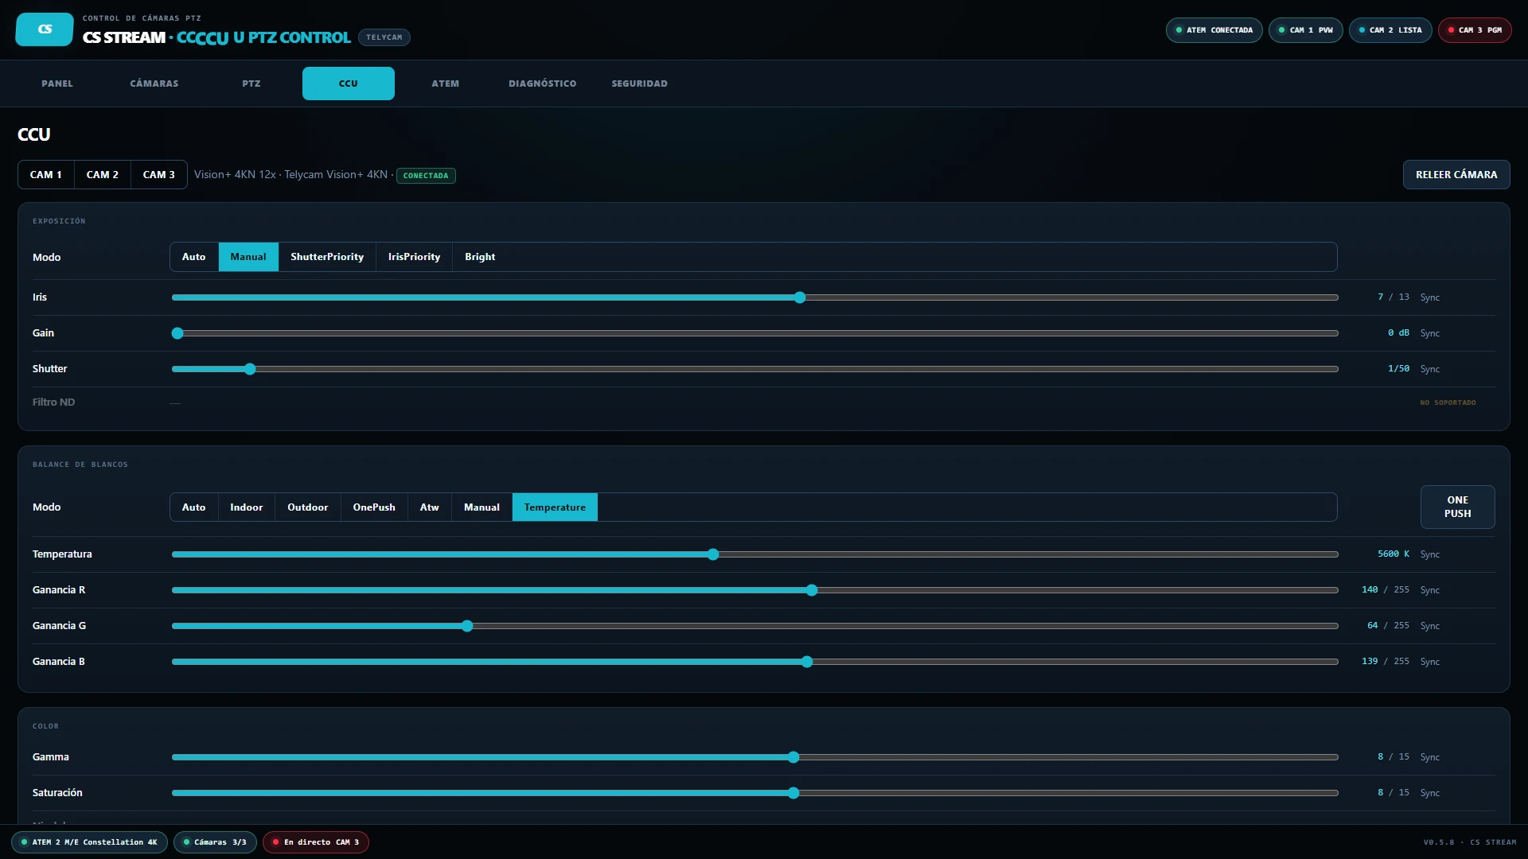Click the Ganancia R slider handle

(x=812, y=590)
